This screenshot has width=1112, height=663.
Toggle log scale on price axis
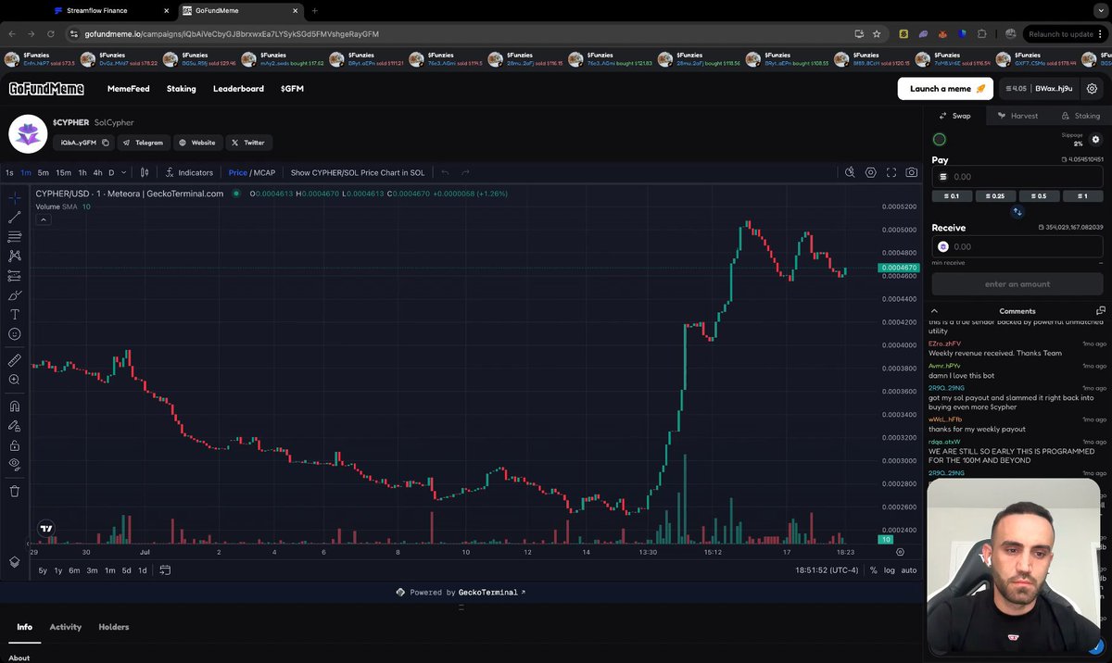coord(890,570)
